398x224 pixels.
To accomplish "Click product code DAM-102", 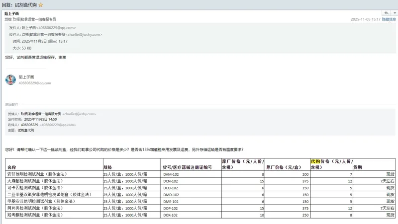I will click(x=171, y=175).
